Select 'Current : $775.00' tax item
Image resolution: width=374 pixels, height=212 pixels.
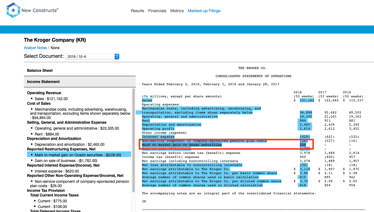click(52, 201)
